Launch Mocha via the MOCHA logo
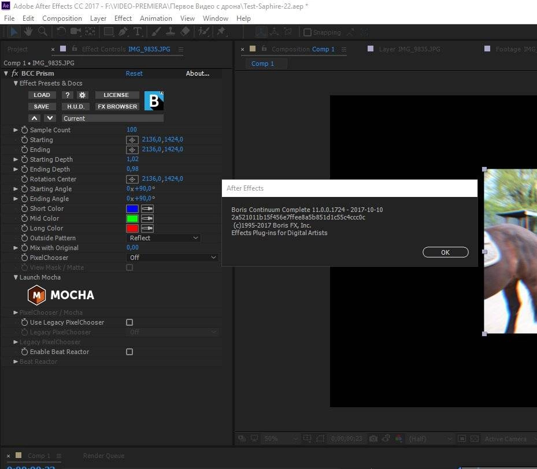This screenshot has width=537, height=469. 61,295
